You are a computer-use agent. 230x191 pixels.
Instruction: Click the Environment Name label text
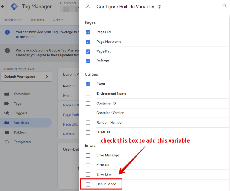point(111,94)
